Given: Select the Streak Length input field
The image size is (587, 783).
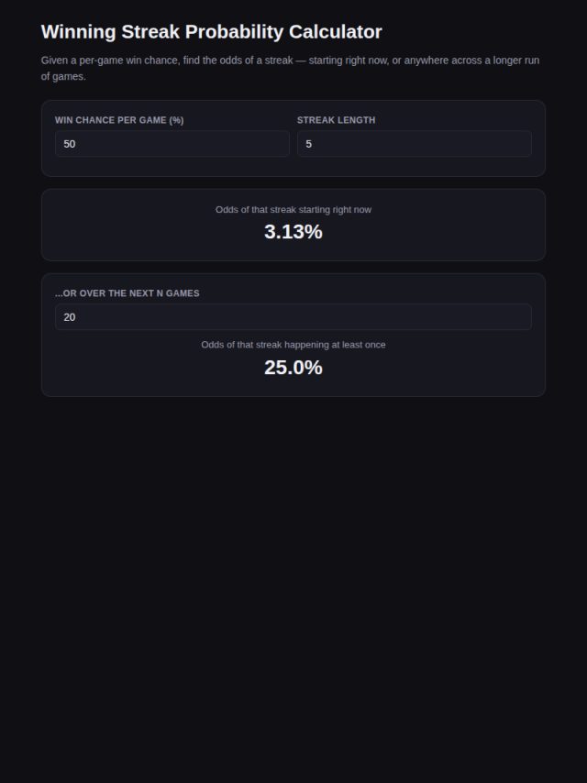Looking at the screenshot, I should pos(415,144).
